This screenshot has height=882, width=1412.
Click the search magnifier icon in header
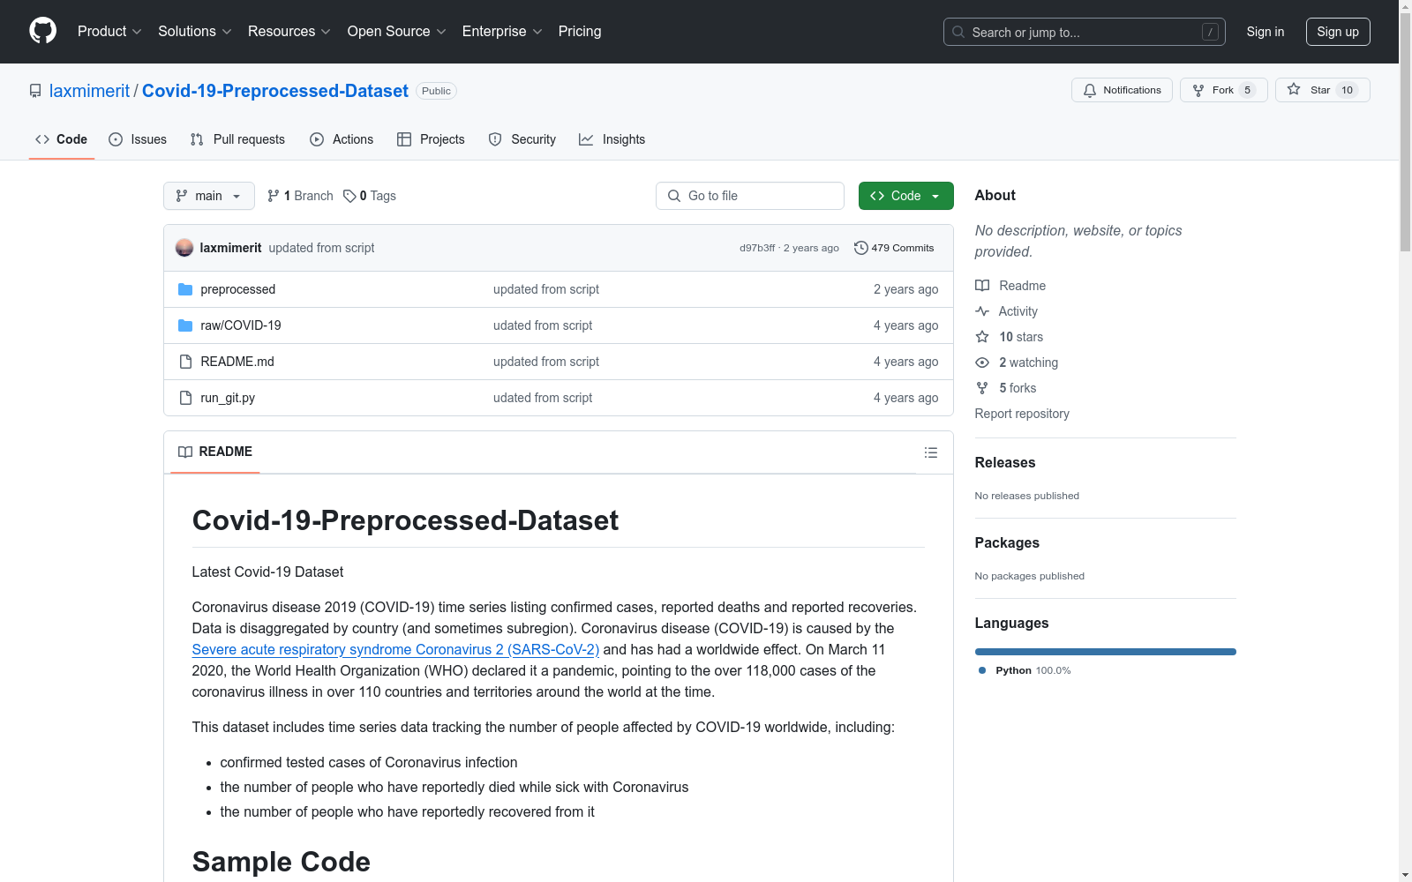(x=958, y=32)
